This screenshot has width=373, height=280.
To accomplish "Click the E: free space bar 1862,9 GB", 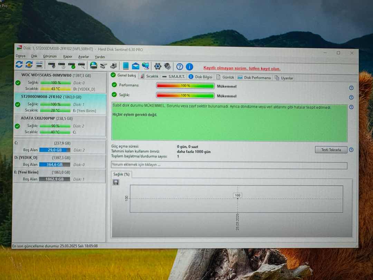I will 55,179.
